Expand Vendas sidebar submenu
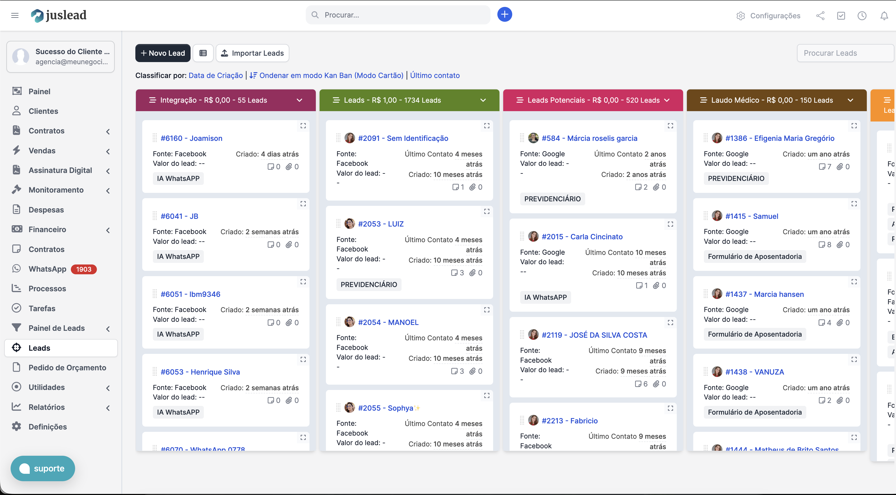896x495 pixels. pyautogui.click(x=108, y=151)
